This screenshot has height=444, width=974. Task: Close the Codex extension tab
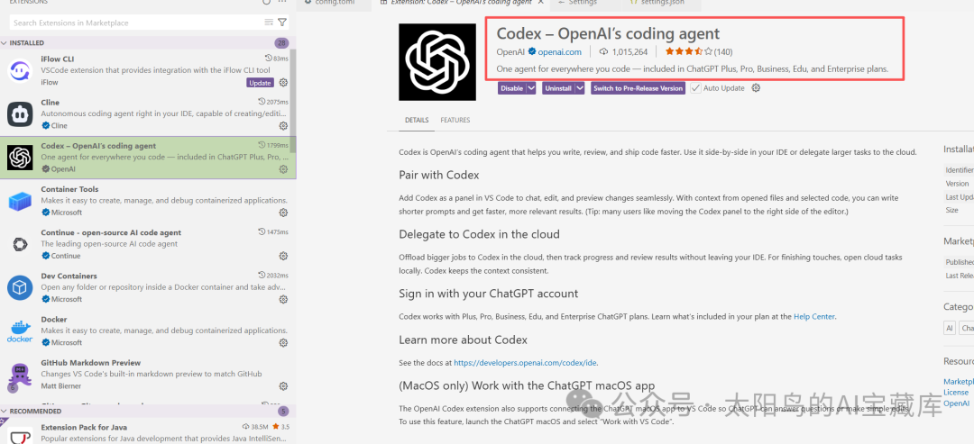pos(540,3)
